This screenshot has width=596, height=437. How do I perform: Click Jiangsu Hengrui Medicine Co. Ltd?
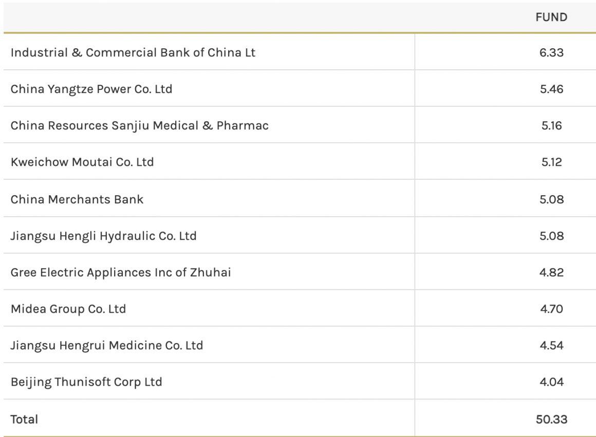(107, 345)
